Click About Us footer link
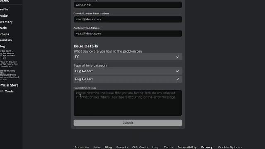Image resolution: width=265 pixels, height=149 pixels. click(82, 147)
